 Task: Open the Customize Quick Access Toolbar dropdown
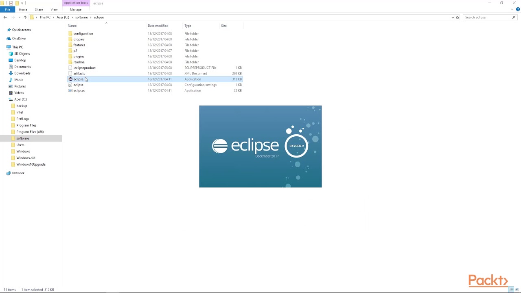[22, 3]
